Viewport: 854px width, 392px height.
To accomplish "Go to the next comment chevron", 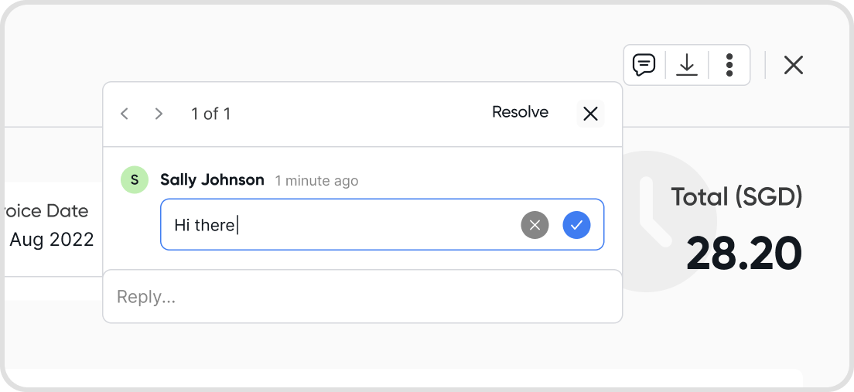I will coord(159,114).
